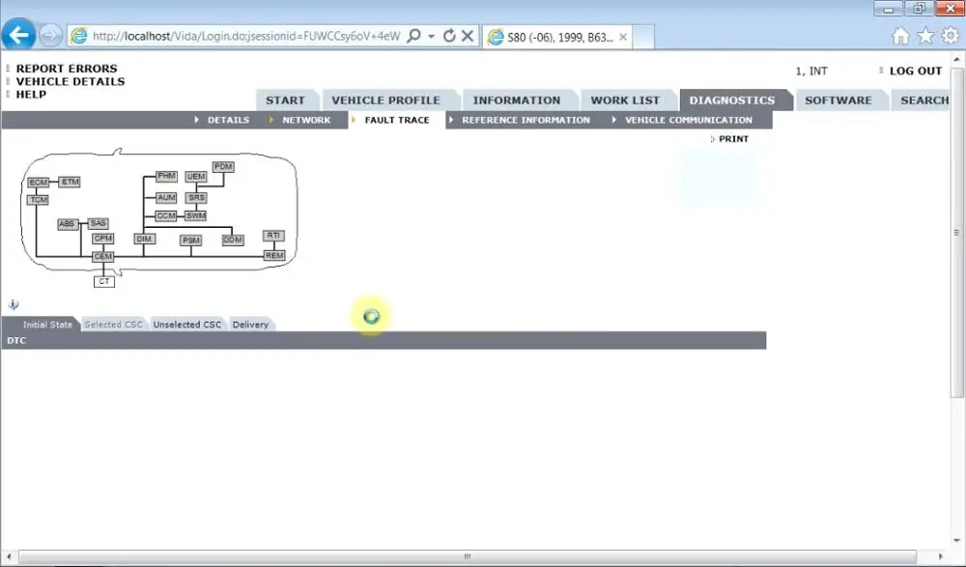Switch to the Vehicle Profile tab

(x=386, y=100)
